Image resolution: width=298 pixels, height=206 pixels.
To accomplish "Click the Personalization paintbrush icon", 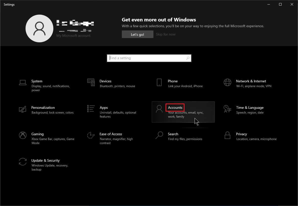I will (23, 109).
